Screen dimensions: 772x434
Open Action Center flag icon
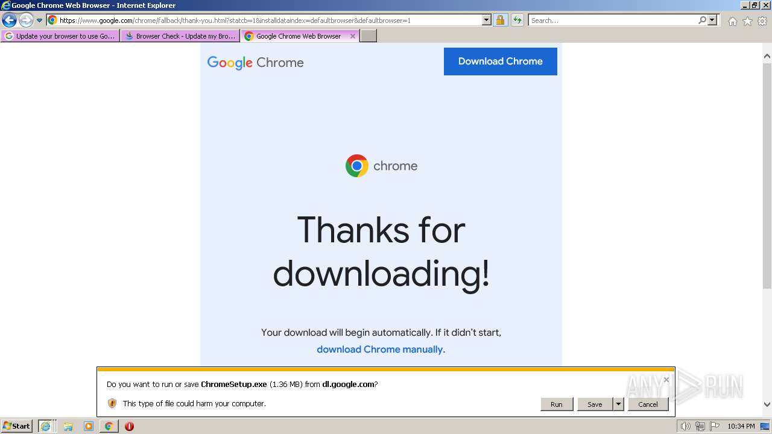[x=715, y=426]
